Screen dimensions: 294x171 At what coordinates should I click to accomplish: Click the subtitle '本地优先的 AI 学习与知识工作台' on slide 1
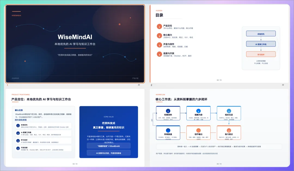coord(75,44)
